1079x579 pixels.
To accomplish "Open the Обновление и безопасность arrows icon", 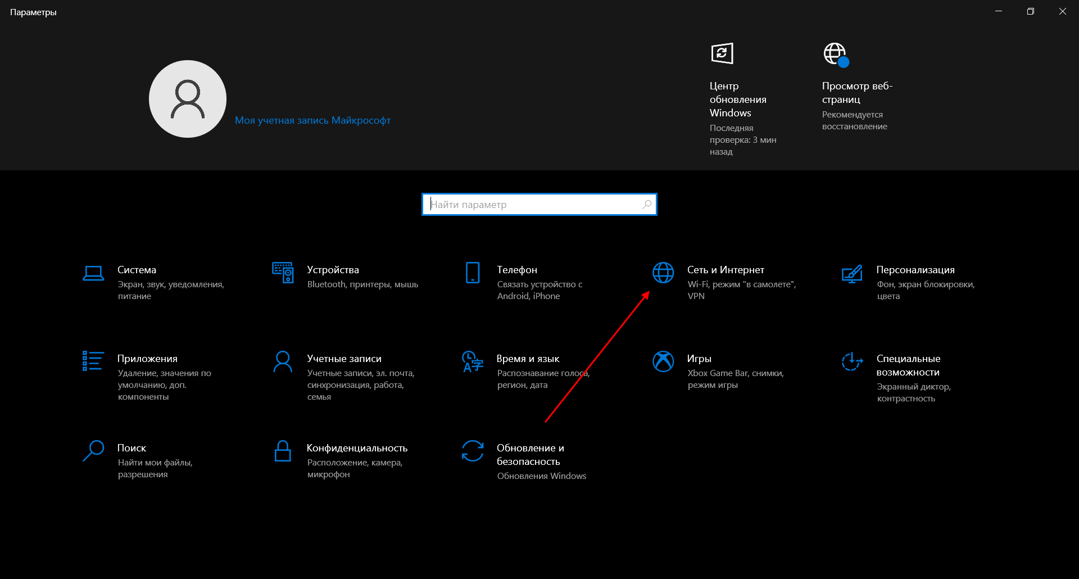I will coord(473,451).
